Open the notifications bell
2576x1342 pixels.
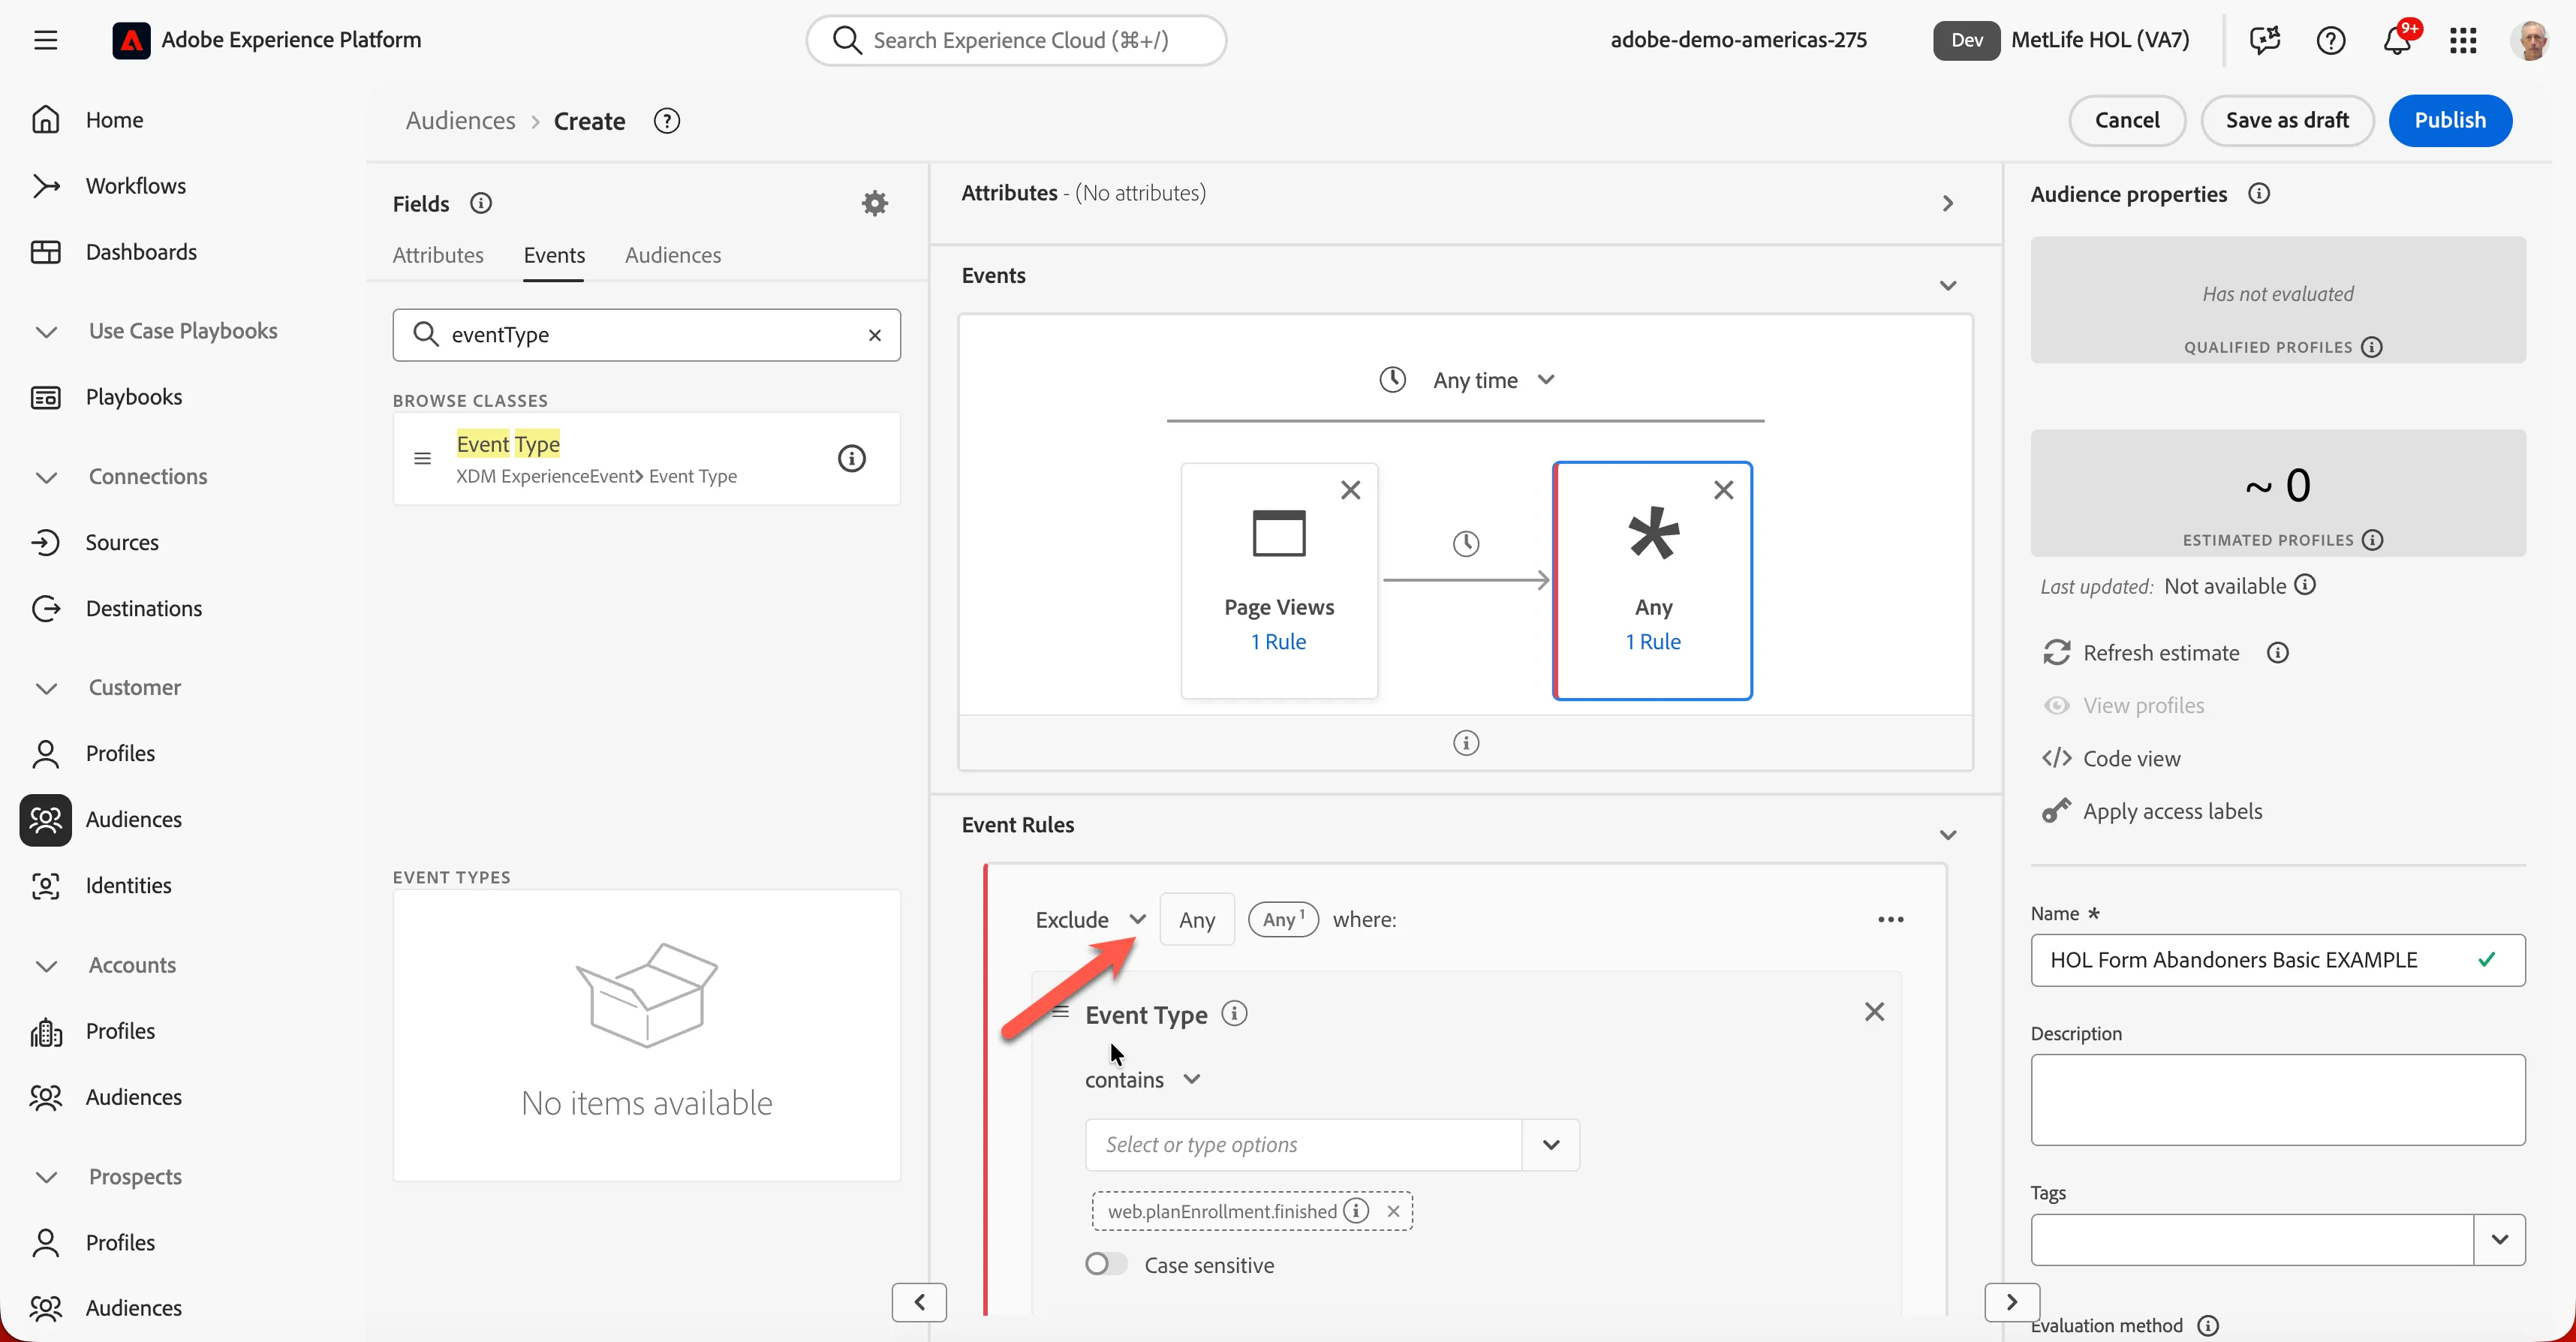(2397, 40)
